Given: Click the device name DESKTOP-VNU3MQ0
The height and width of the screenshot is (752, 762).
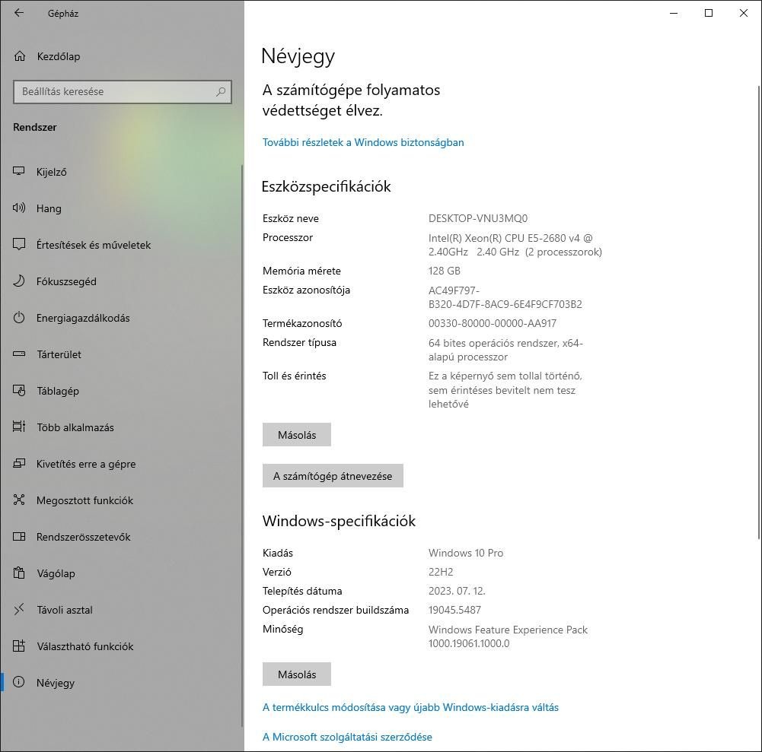Looking at the screenshot, I should click(x=478, y=218).
